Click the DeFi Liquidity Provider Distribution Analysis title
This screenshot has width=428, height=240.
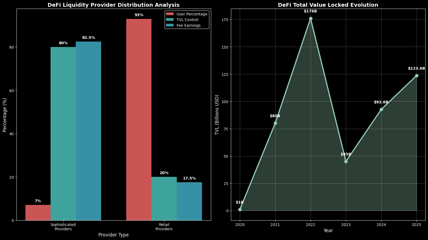[114, 5]
